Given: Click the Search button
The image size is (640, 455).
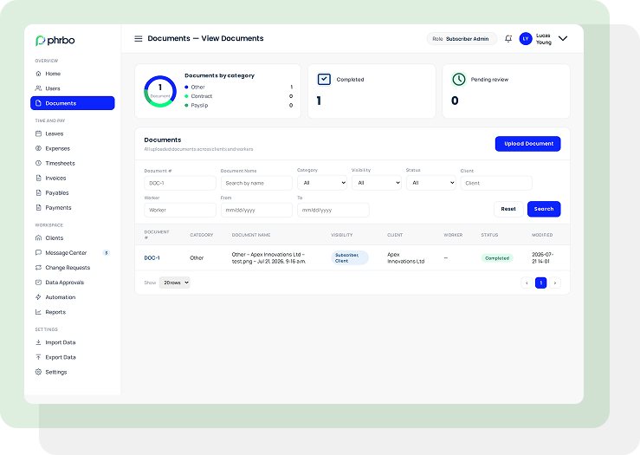Looking at the screenshot, I should 544,209.
